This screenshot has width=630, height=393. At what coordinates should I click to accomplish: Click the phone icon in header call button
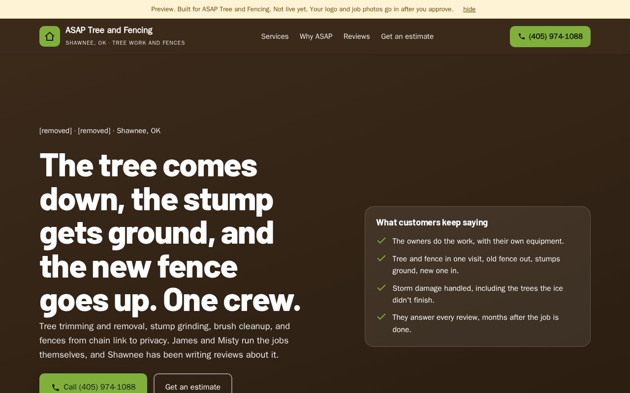(522, 36)
